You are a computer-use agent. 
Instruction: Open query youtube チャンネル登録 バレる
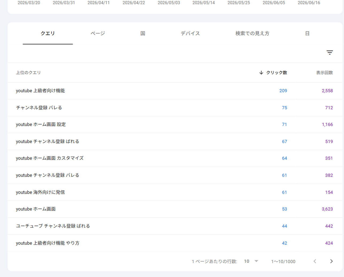point(48,175)
